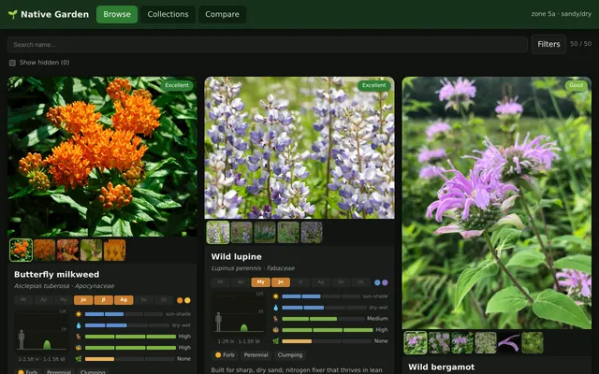Click Butterfly milkweed deer resistance High bar

tap(130, 337)
